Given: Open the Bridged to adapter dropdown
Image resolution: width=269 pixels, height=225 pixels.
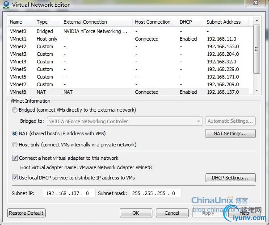Looking at the screenshot, I should (125, 121).
